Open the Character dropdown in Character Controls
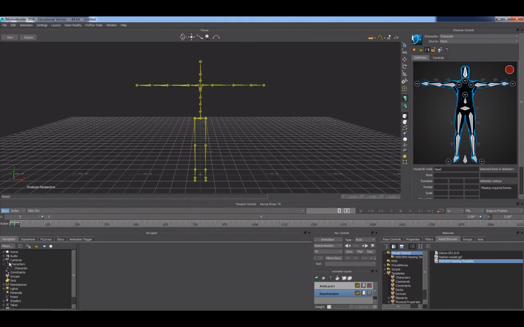The image size is (524, 327). (479, 36)
